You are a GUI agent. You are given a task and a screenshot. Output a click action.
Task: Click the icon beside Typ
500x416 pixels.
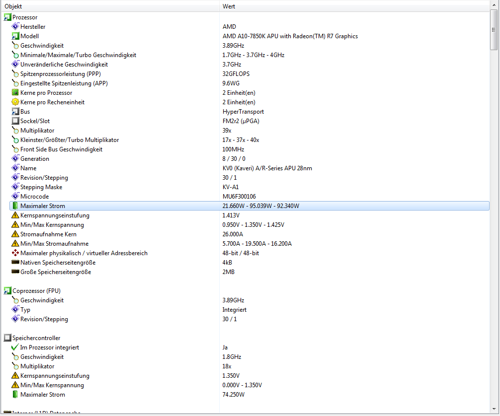(15, 309)
